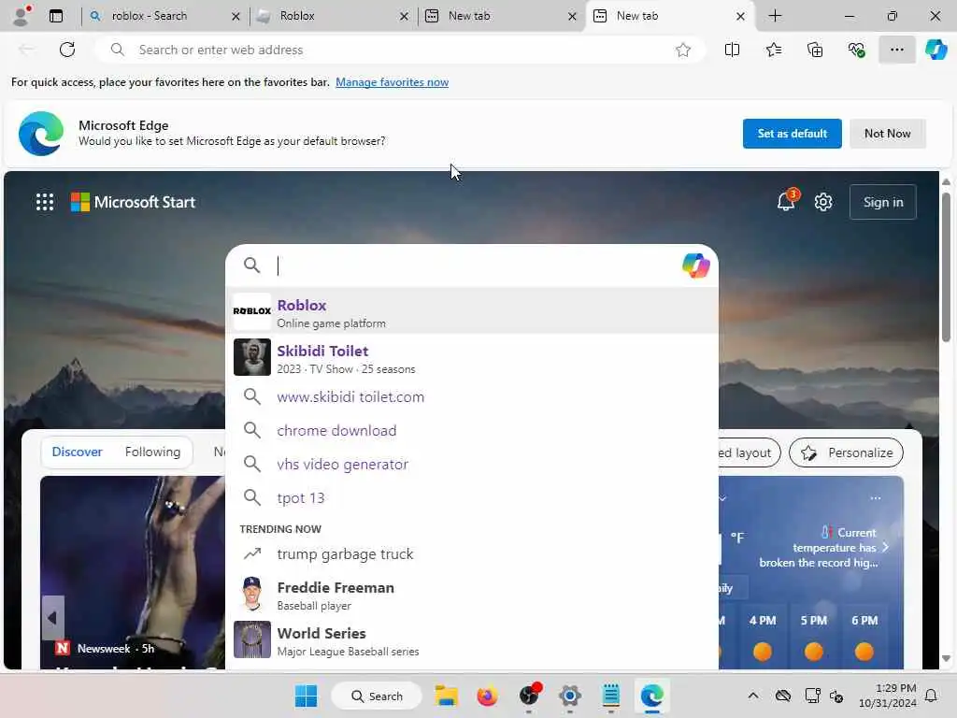Open the Personalize button
957x718 pixels.
[x=846, y=452]
